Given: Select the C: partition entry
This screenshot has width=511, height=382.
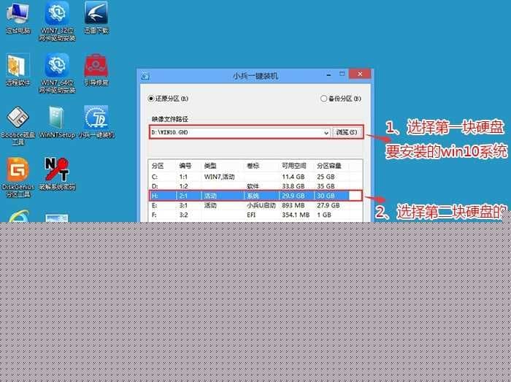Looking at the screenshot, I should coord(255,177).
